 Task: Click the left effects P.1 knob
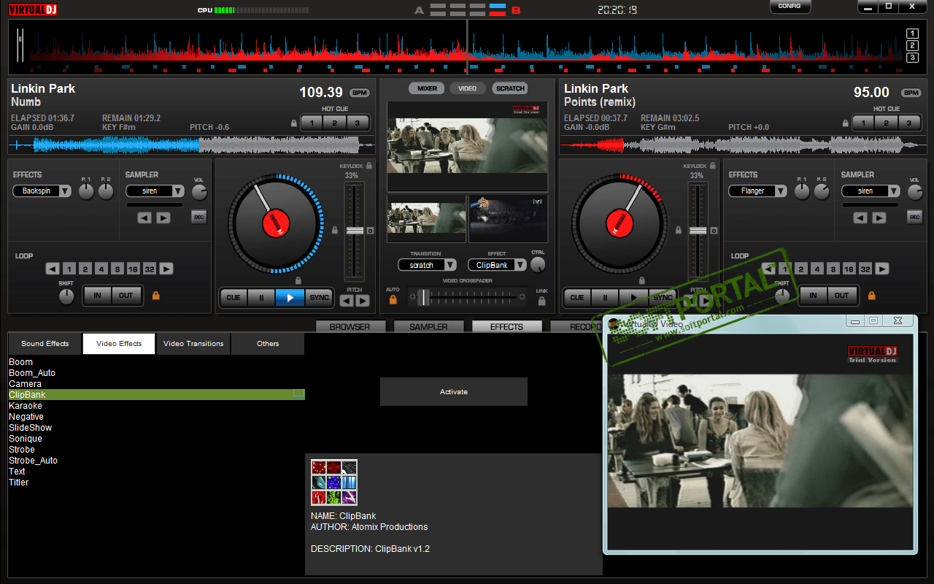click(86, 192)
